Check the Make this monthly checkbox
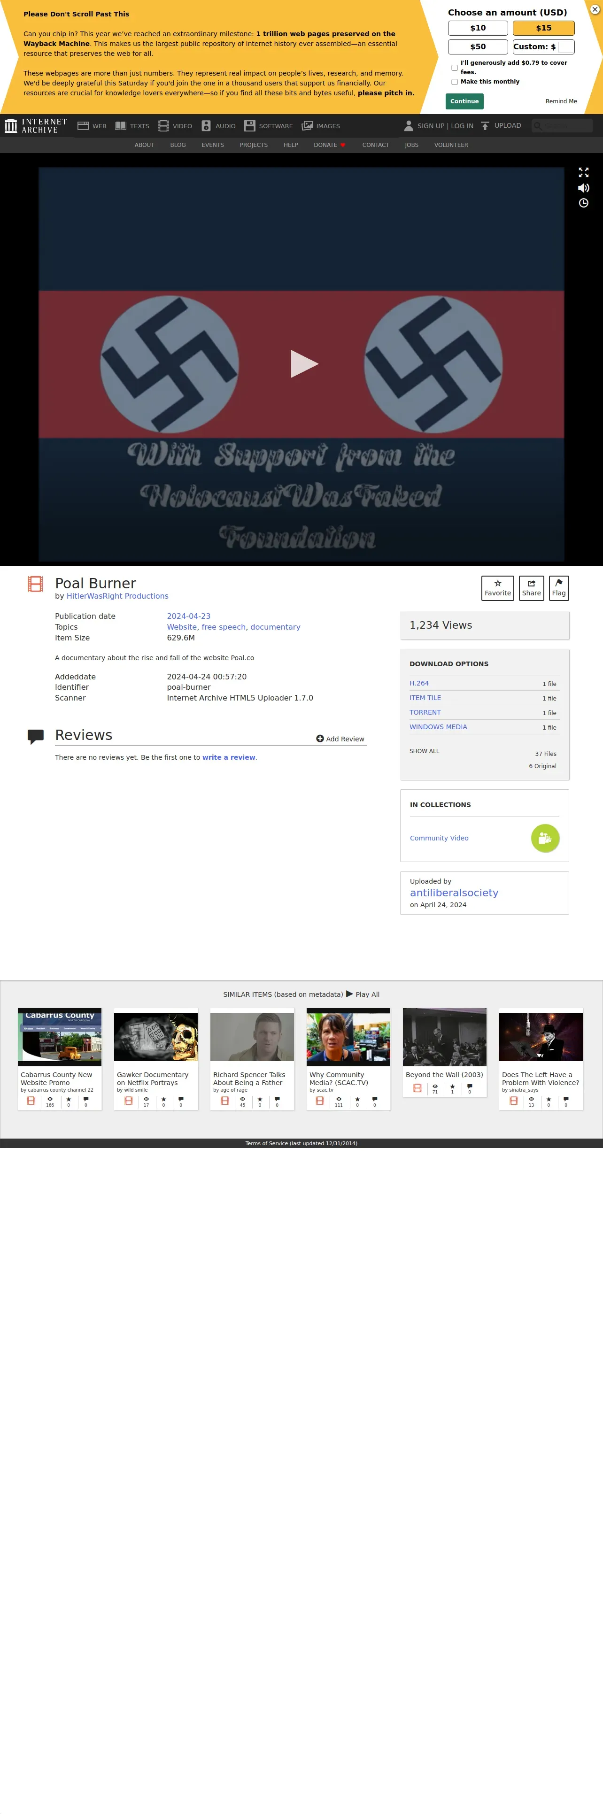The height and width of the screenshot is (1818, 603). 454,82
